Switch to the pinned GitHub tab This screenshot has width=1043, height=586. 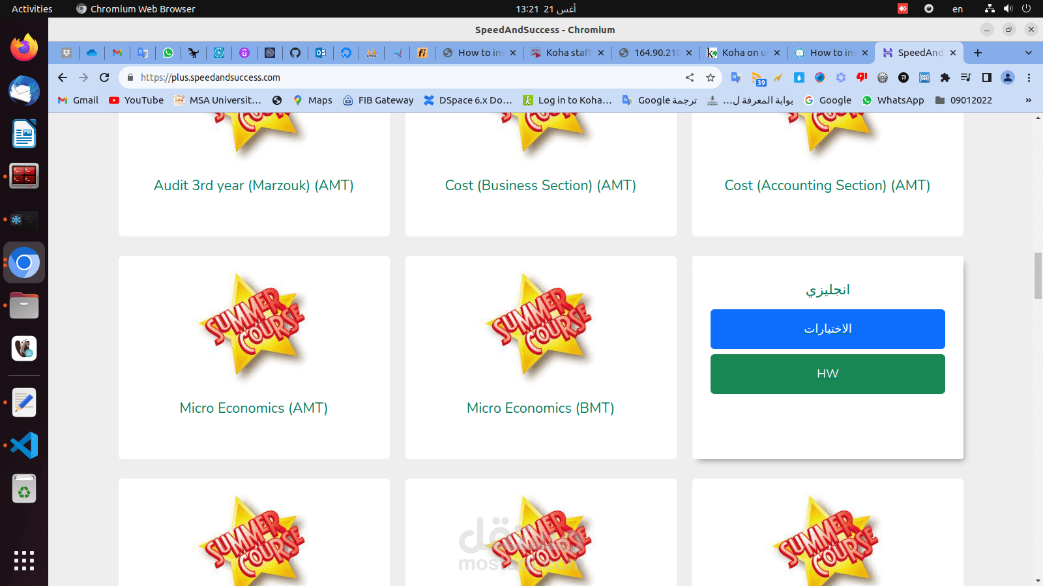point(295,53)
